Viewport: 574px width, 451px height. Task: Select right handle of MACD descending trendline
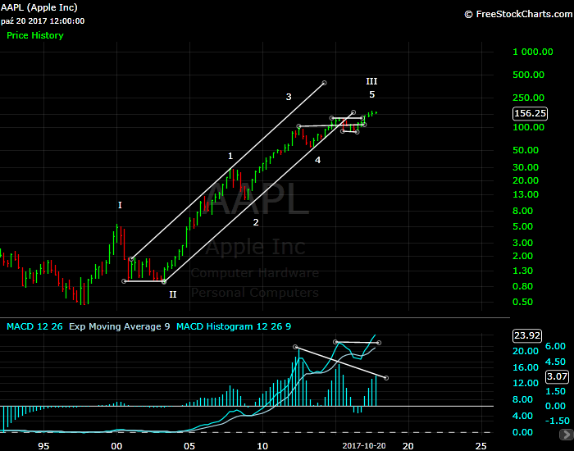386,378
